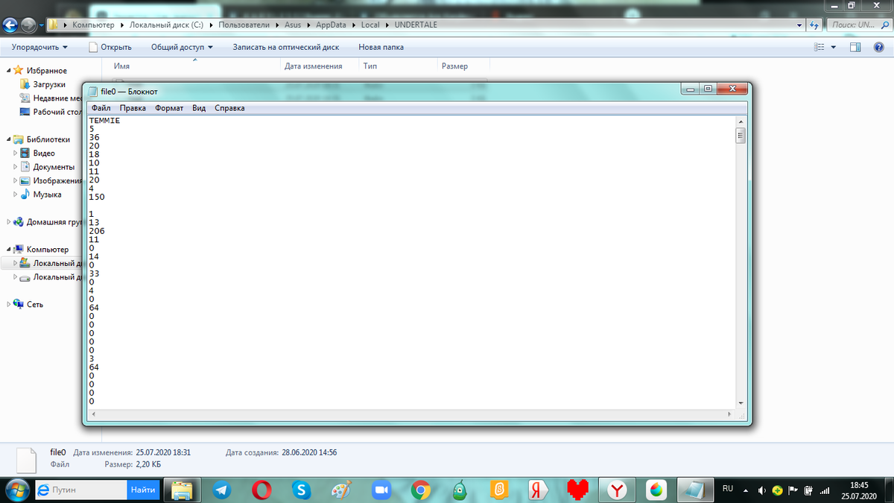Open Explorer help question mark icon
This screenshot has width=894, height=503.
tap(880, 47)
